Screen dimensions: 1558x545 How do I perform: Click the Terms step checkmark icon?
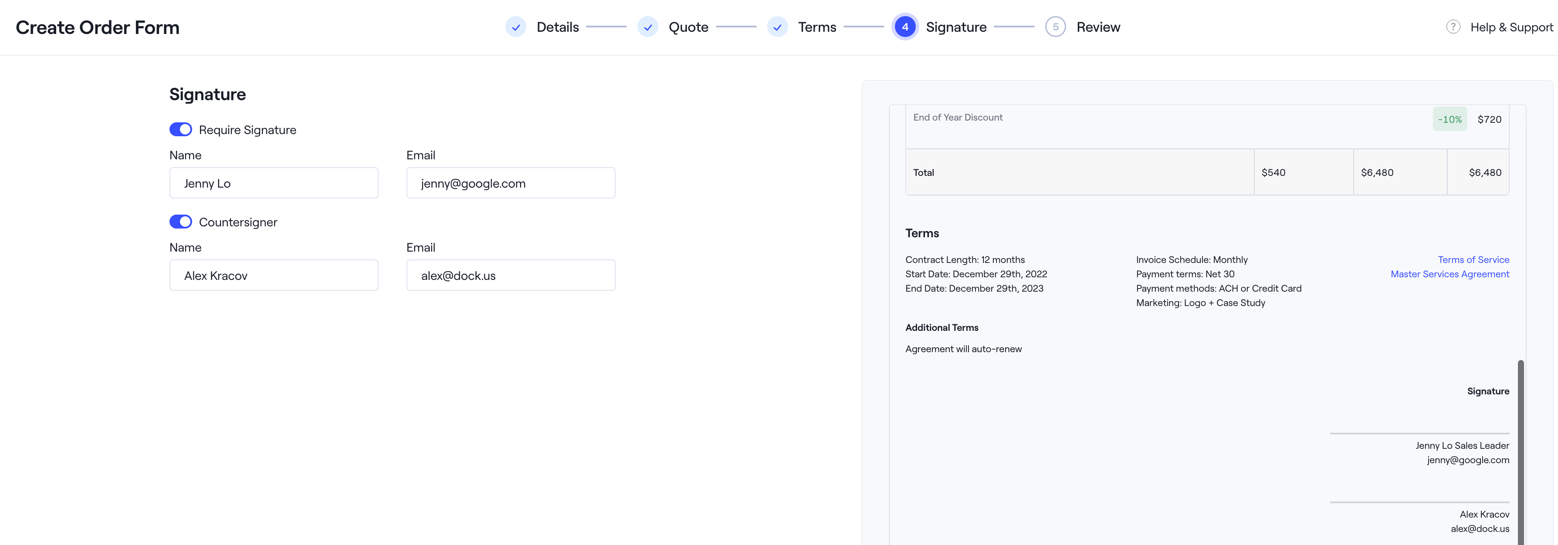(777, 27)
